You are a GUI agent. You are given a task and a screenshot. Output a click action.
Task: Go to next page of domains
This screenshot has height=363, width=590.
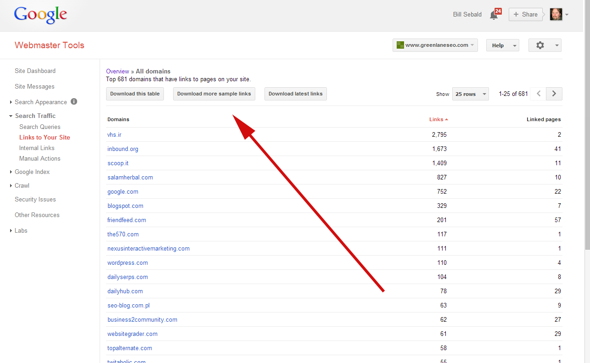[554, 94]
